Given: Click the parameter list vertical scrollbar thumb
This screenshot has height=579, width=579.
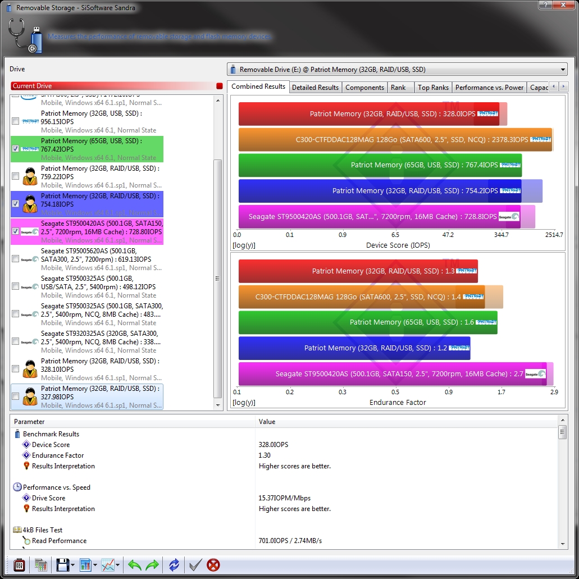Looking at the screenshot, I should tap(563, 432).
